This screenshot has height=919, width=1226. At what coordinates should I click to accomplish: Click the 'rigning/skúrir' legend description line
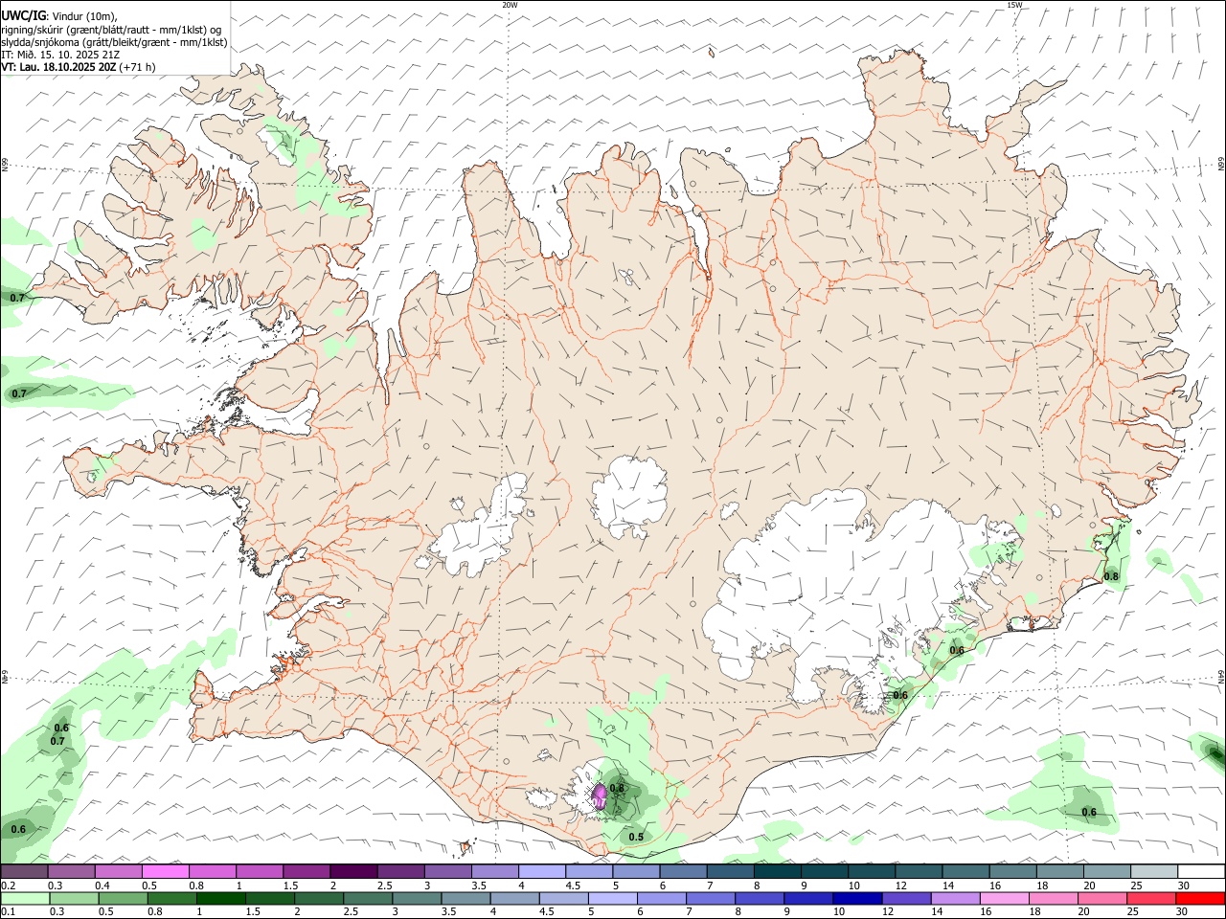click(111, 30)
